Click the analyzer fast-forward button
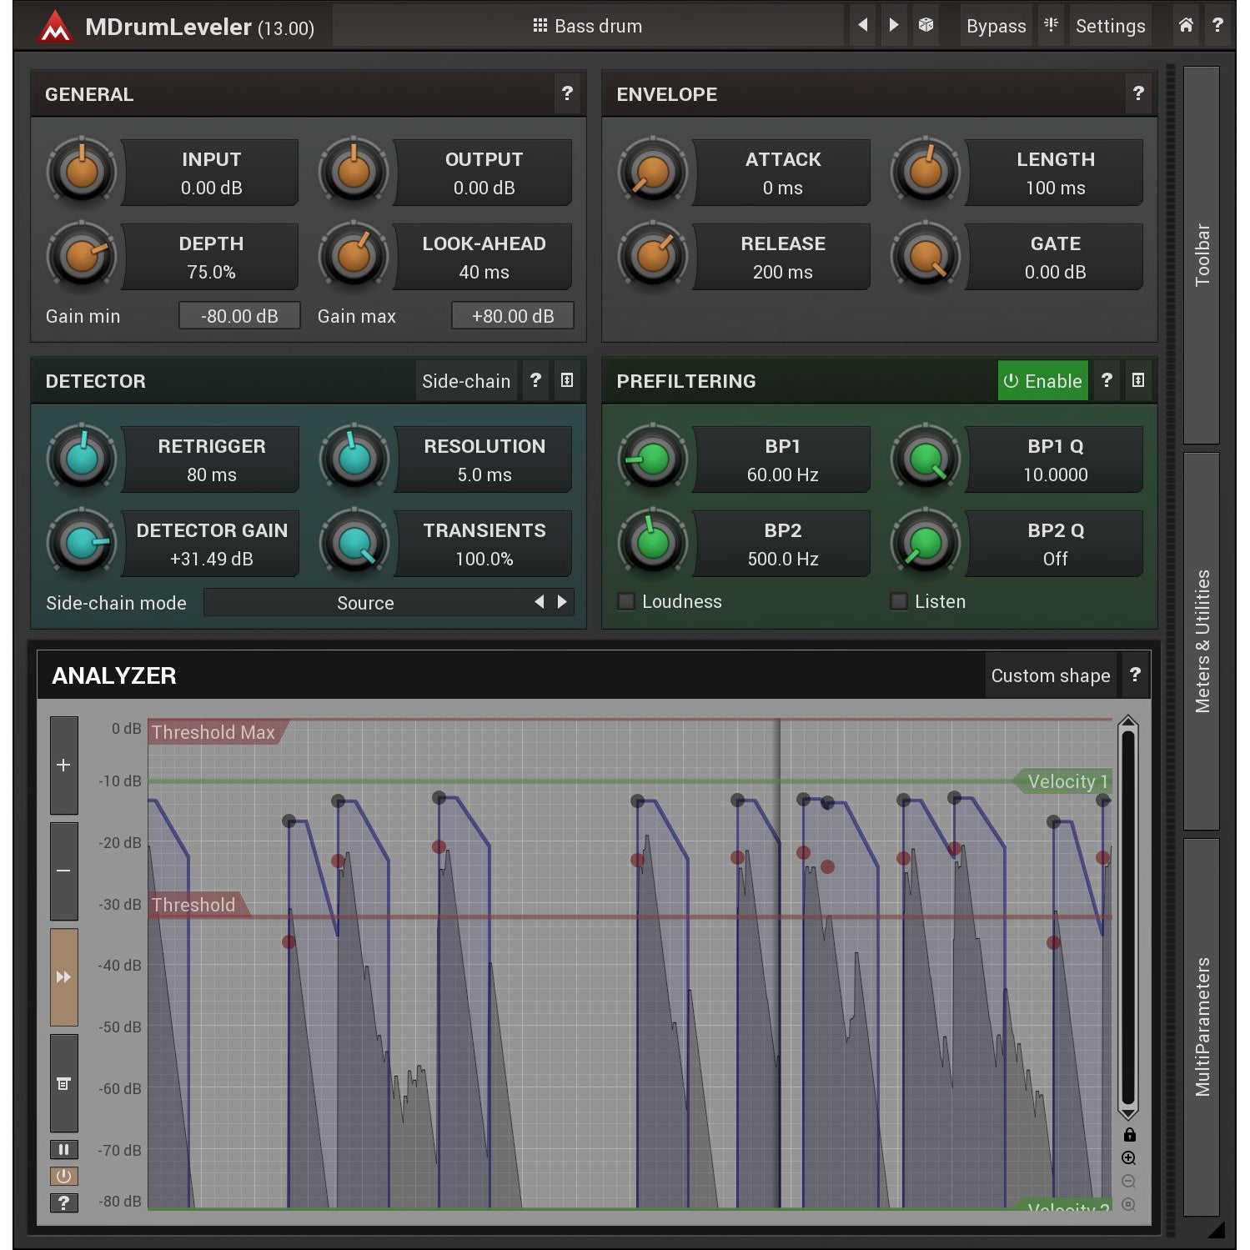 [x=63, y=976]
